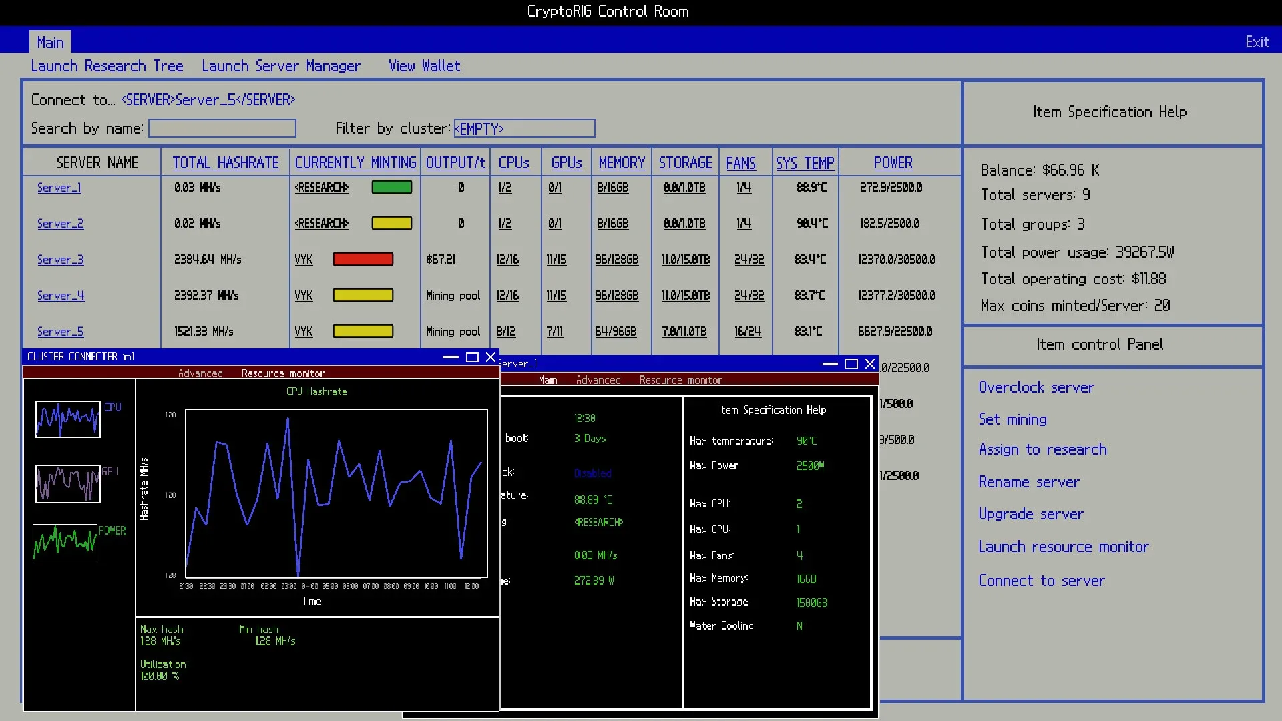
Task: Switch to Advanced tab in Server_1 window
Action: (x=598, y=380)
